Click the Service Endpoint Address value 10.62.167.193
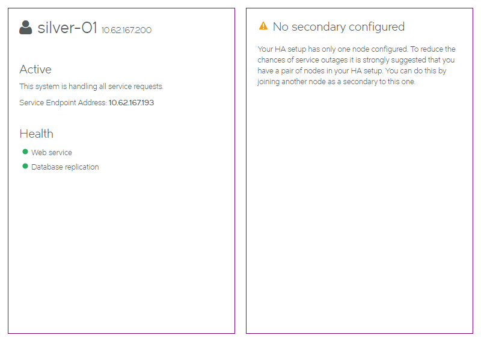Viewport: 481px width, 338px height. [x=131, y=102]
